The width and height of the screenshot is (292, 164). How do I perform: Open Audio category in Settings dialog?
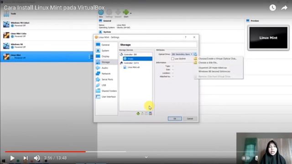point(106,68)
